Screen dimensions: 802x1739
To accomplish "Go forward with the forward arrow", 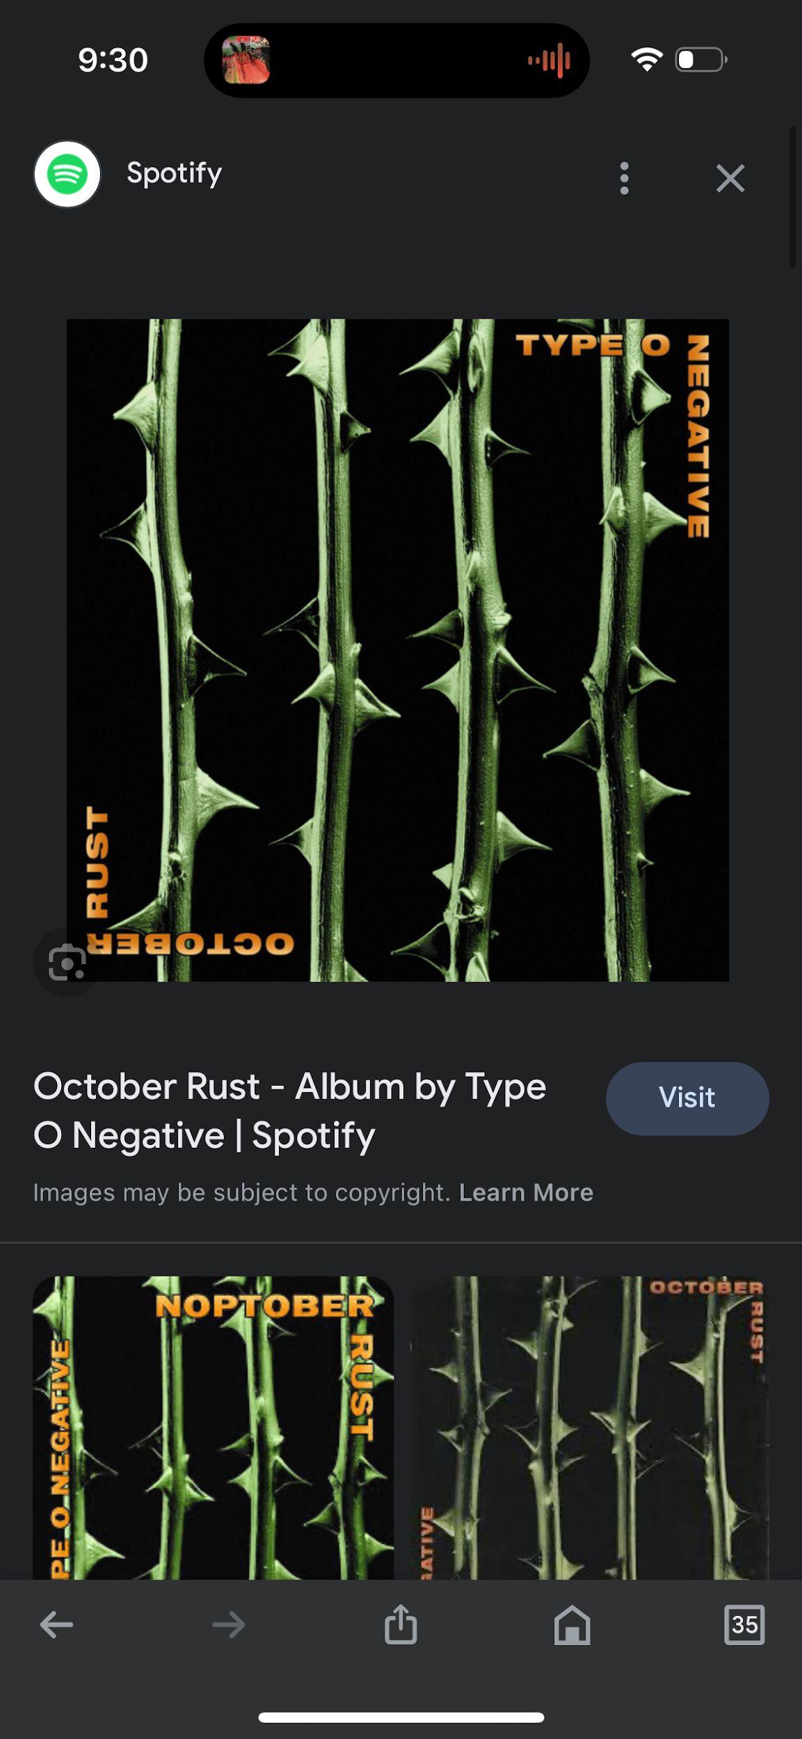I will [x=228, y=1625].
